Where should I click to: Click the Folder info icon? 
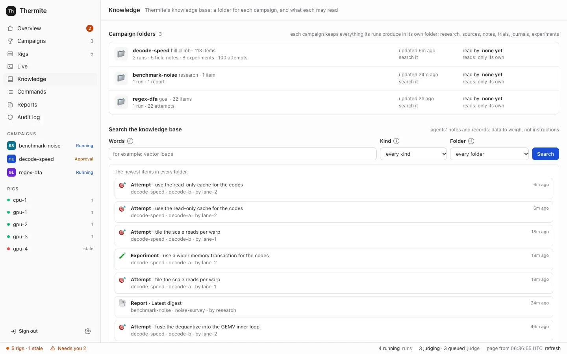point(471,141)
